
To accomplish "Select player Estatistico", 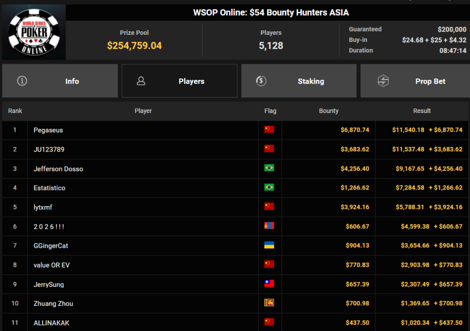I will click(50, 188).
